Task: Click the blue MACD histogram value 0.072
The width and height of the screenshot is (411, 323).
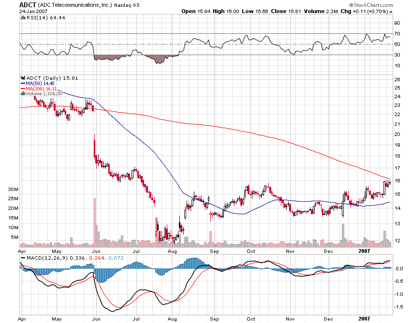Action: click(x=116, y=258)
